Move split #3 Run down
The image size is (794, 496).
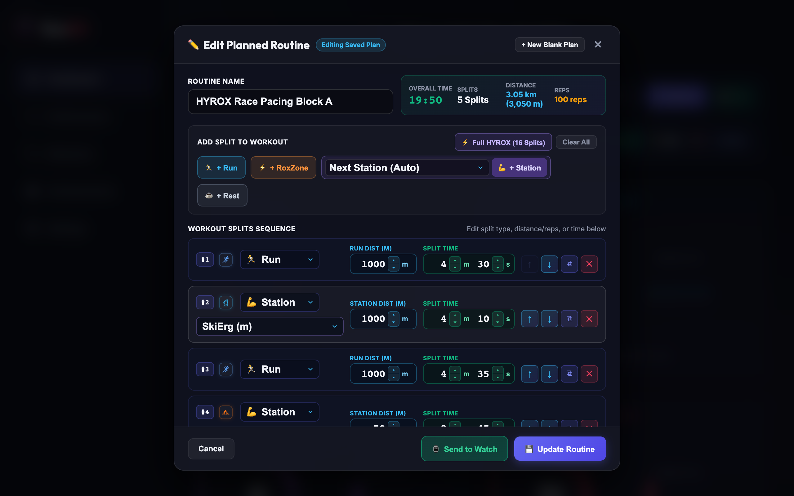coord(549,374)
